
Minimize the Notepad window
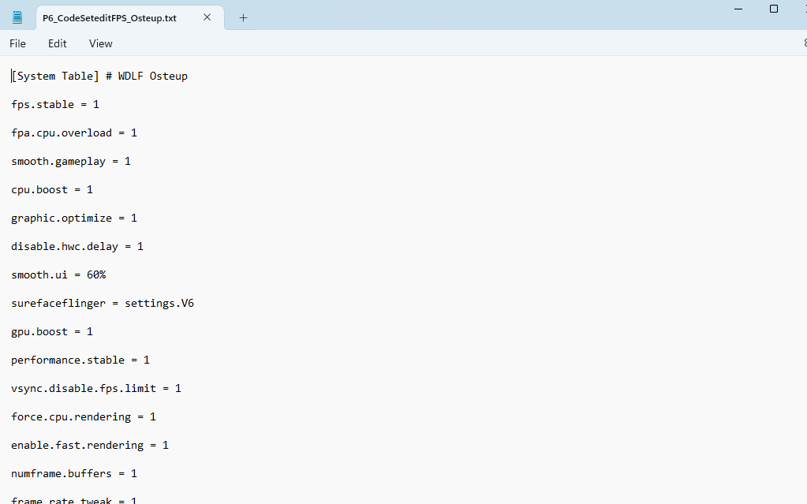(738, 9)
